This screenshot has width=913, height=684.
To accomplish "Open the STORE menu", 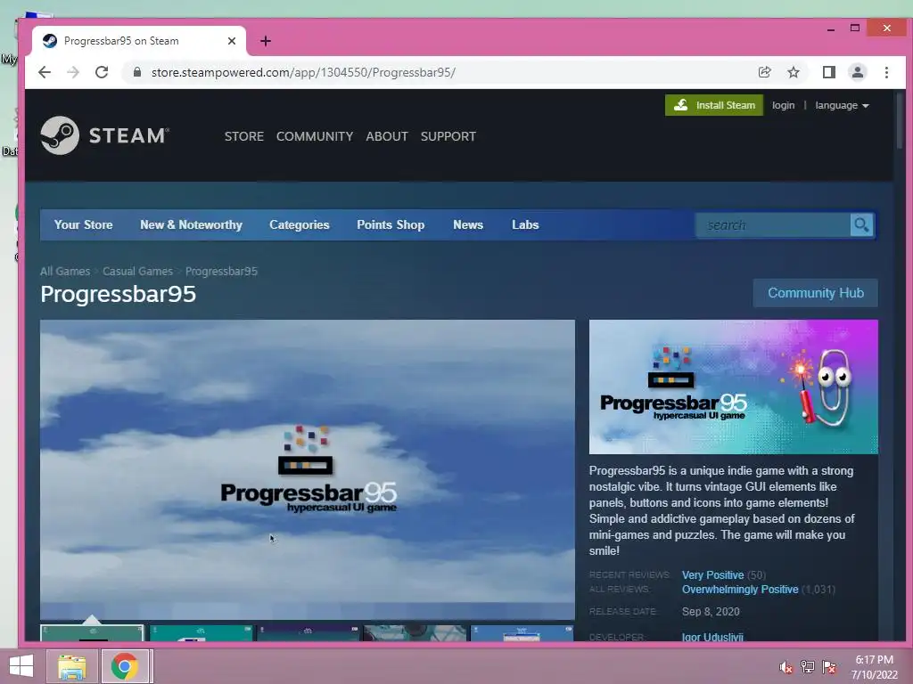I will (x=244, y=136).
